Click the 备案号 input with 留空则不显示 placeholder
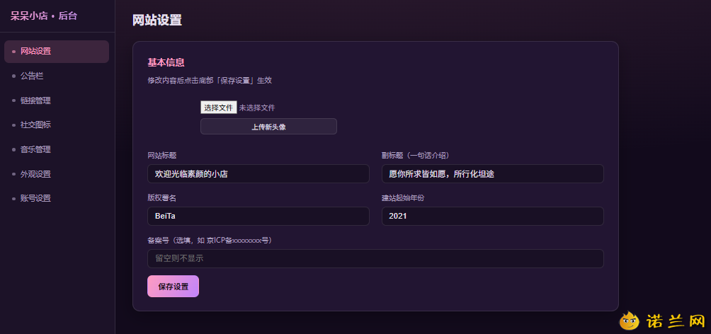 pos(375,258)
